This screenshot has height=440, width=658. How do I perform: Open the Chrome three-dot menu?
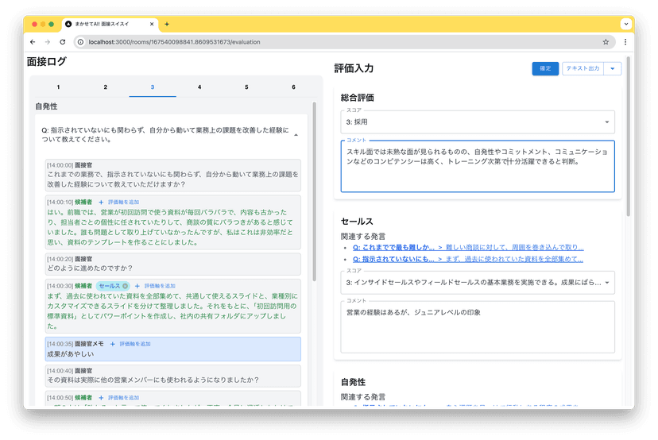pyautogui.click(x=625, y=42)
